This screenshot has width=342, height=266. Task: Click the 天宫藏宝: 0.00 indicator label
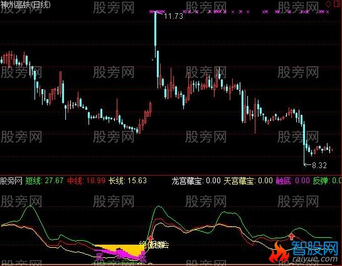pos(248,181)
